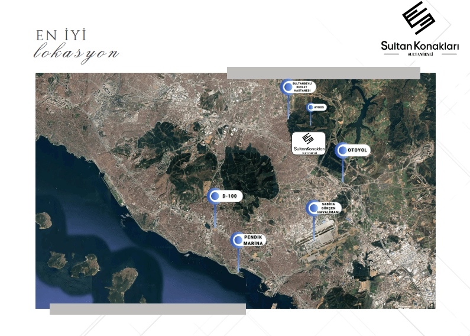
Task: Click the gray bar below the map
Action: (x=147, y=309)
